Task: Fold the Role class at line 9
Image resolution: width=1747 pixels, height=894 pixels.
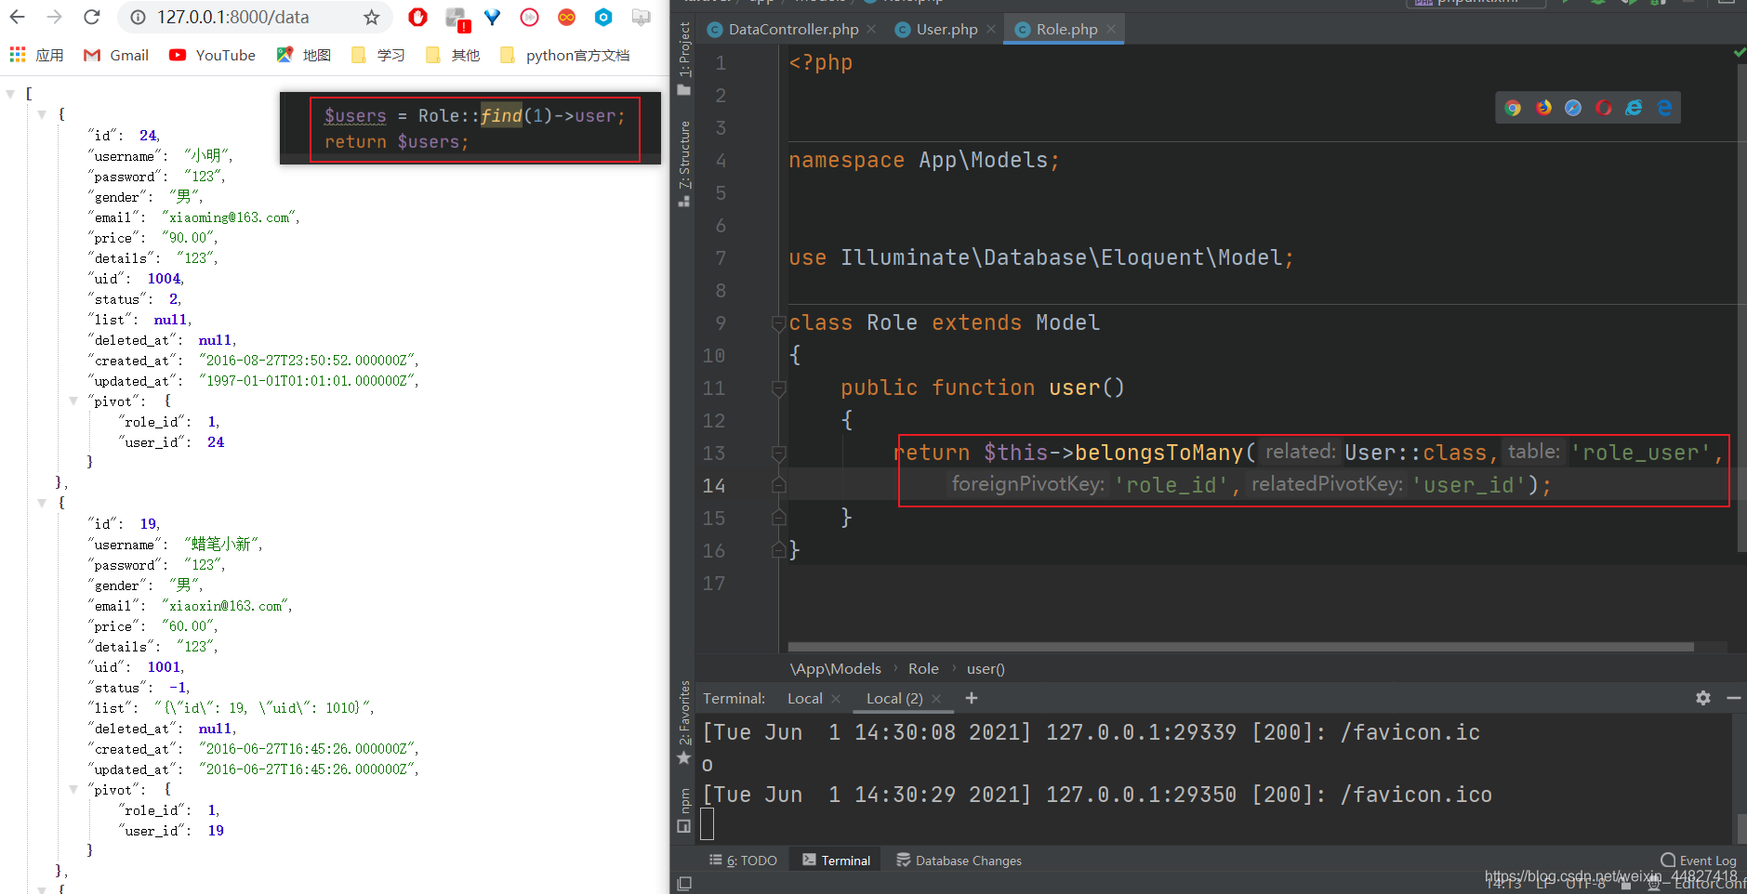Action: [779, 323]
